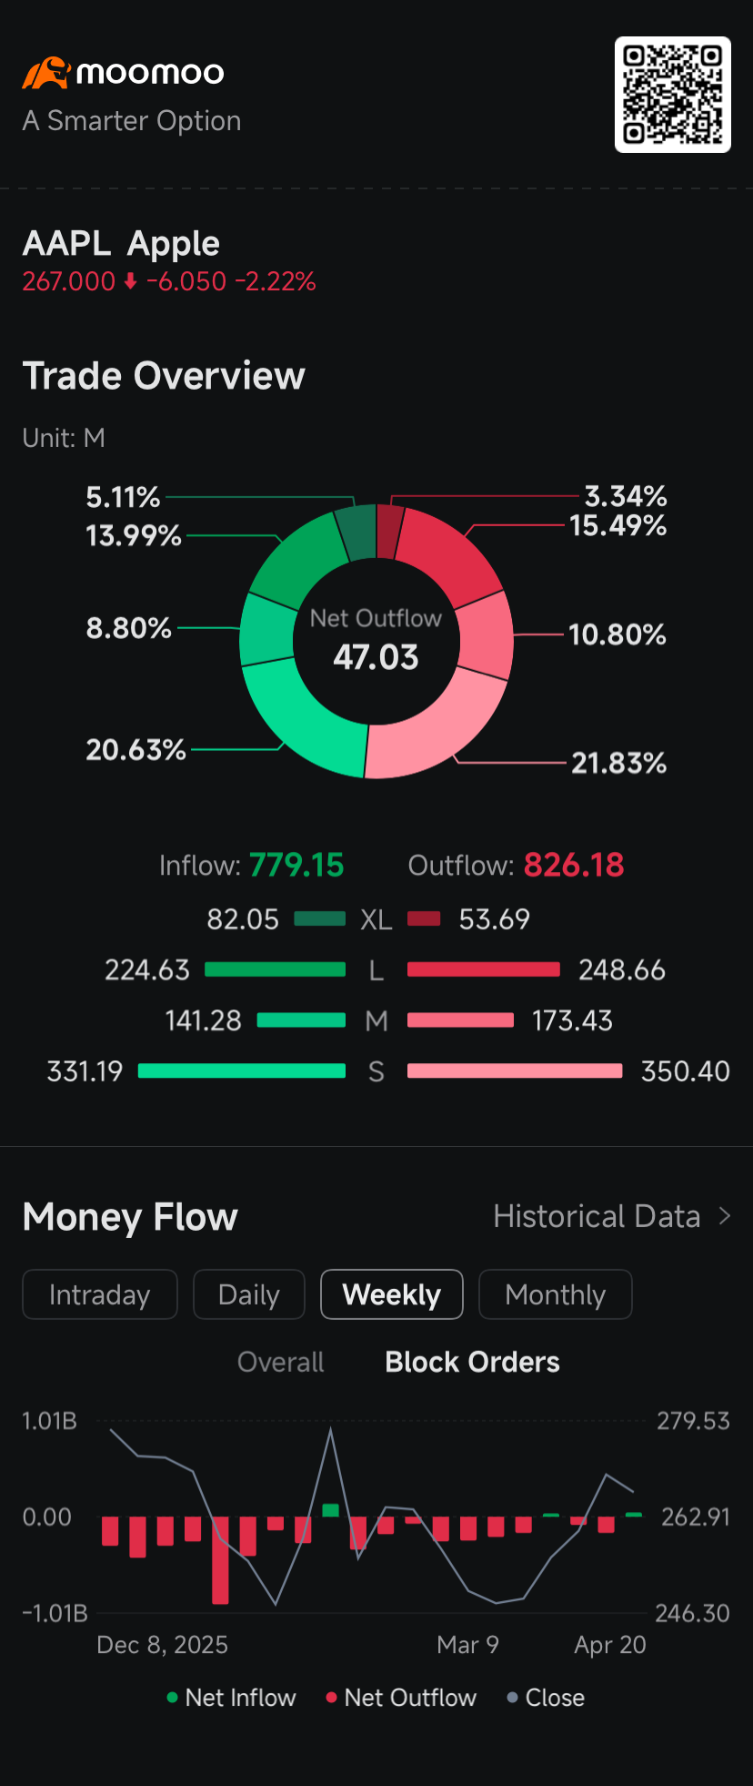The image size is (753, 1786).
Task: Tap the QR code image
Action: pos(673,95)
